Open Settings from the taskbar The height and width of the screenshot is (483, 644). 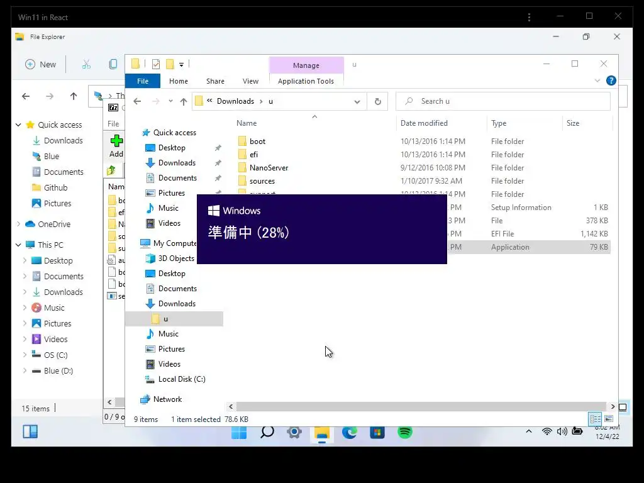tap(294, 432)
